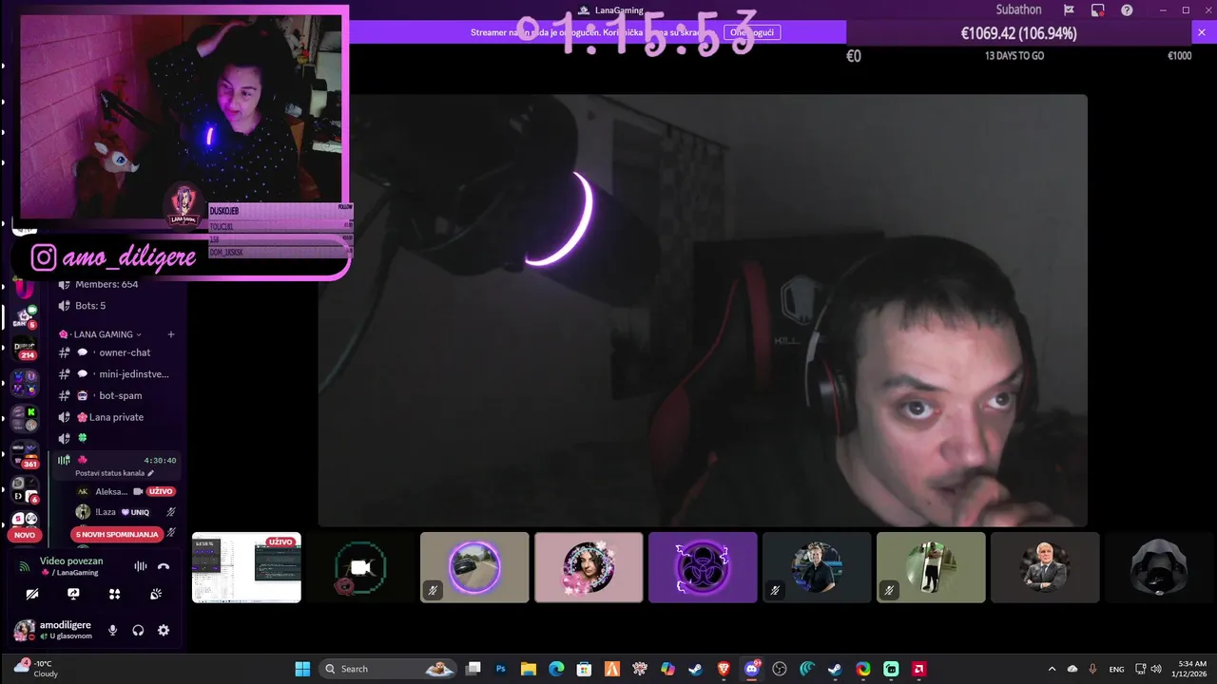Screen dimensions: 1217x684
Task: Dismiss the banner with X
Action: pos(1201,32)
